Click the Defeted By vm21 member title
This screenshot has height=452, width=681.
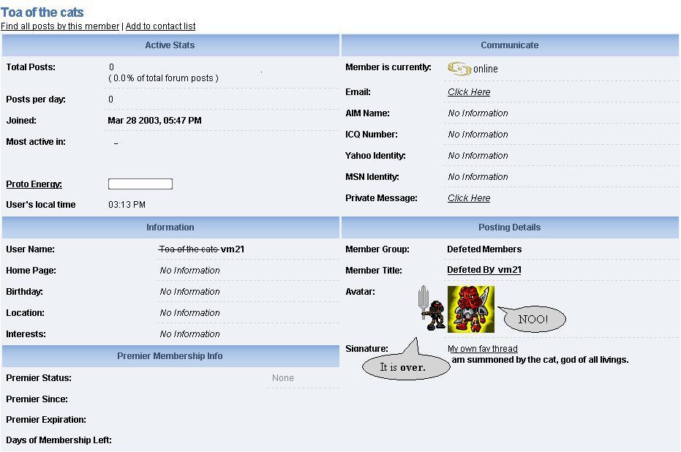484,270
